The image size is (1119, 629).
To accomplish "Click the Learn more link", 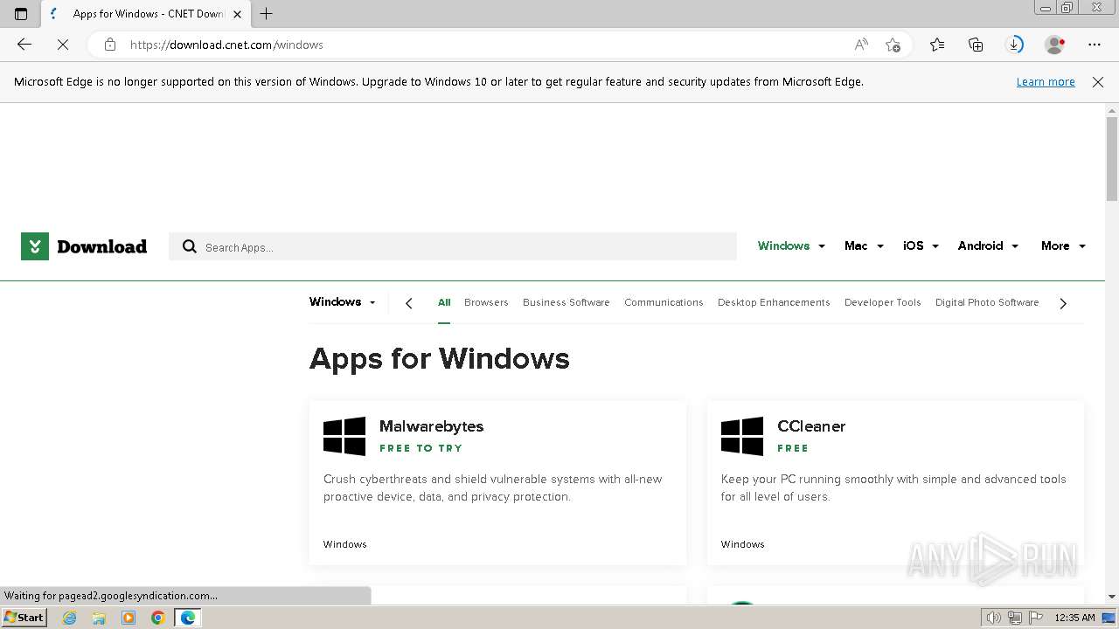I will [x=1046, y=82].
